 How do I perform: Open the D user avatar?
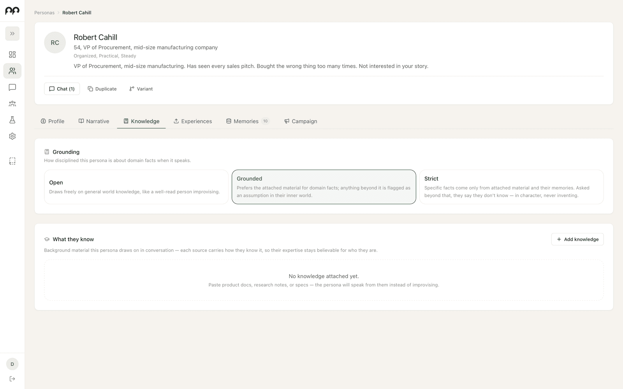point(12,364)
